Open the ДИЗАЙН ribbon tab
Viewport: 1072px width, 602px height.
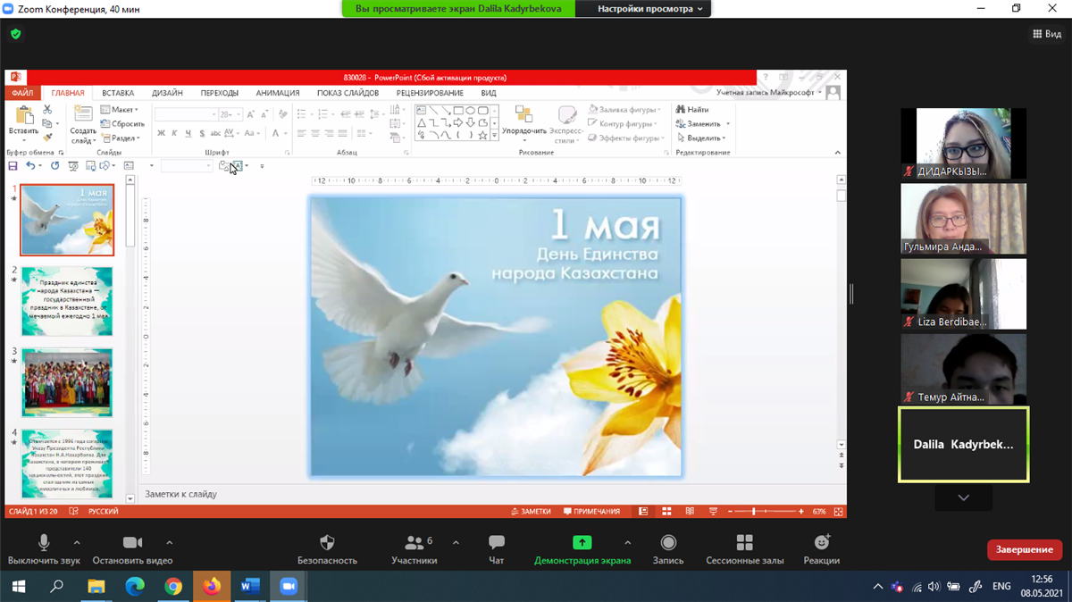click(x=167, y=93)
